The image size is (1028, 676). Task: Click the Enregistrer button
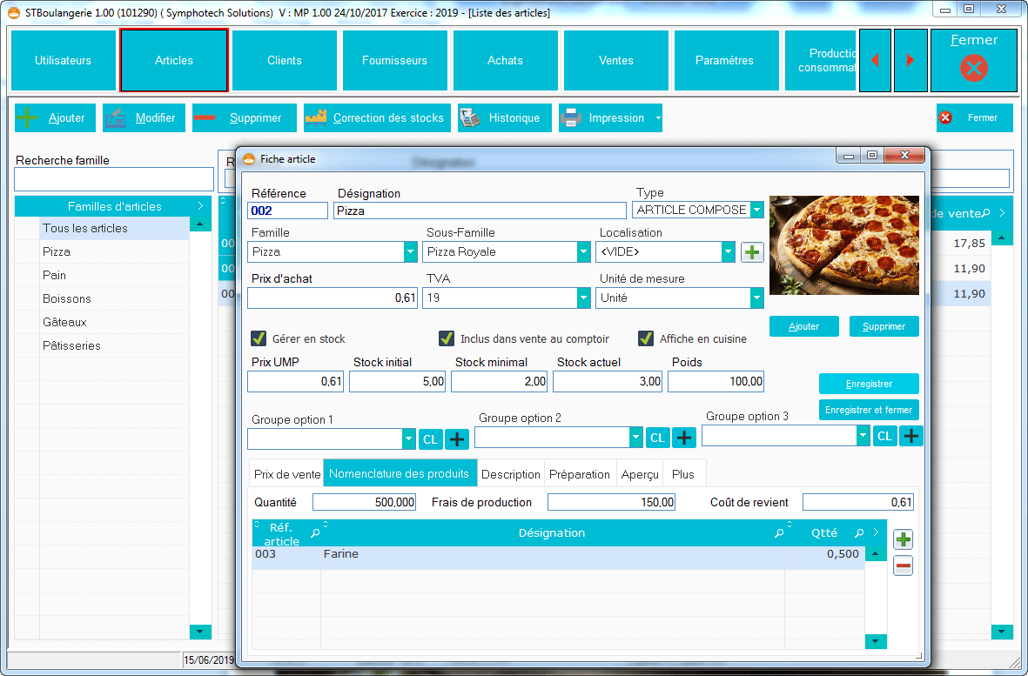tap(869, 384)
